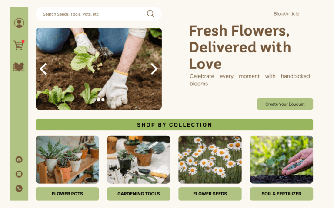The image size is (334, 208).
Task: Open the shopping cart icon
Action: point(19,45)
